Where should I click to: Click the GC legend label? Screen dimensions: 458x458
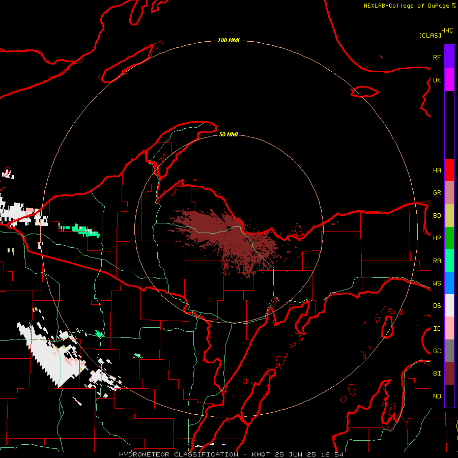click(437, 351)
